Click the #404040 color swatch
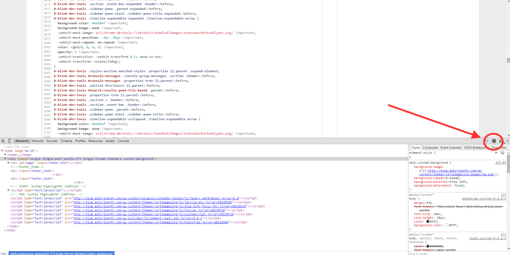The height and width of the screenshot is (255, 510). tap(428, 246)
